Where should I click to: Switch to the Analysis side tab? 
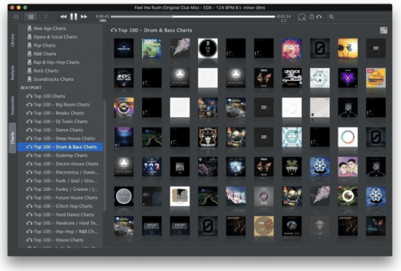pos(12,73)
